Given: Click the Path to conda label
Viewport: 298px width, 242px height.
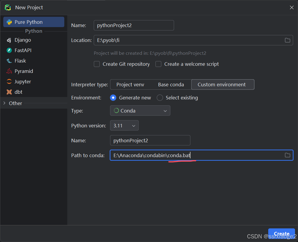Looking at the screenshot, I should (88, 155).
